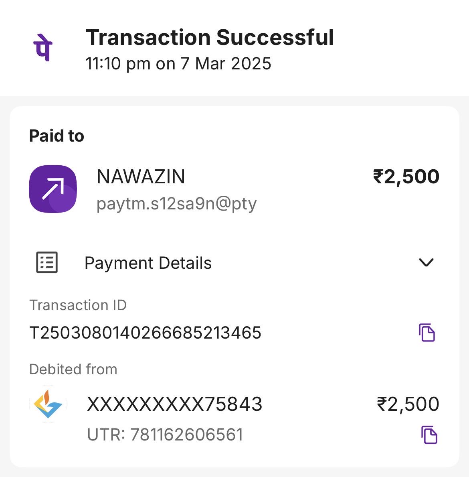Click the UTR: 781162606561 text
469x477 pixels.
[165, 435]
